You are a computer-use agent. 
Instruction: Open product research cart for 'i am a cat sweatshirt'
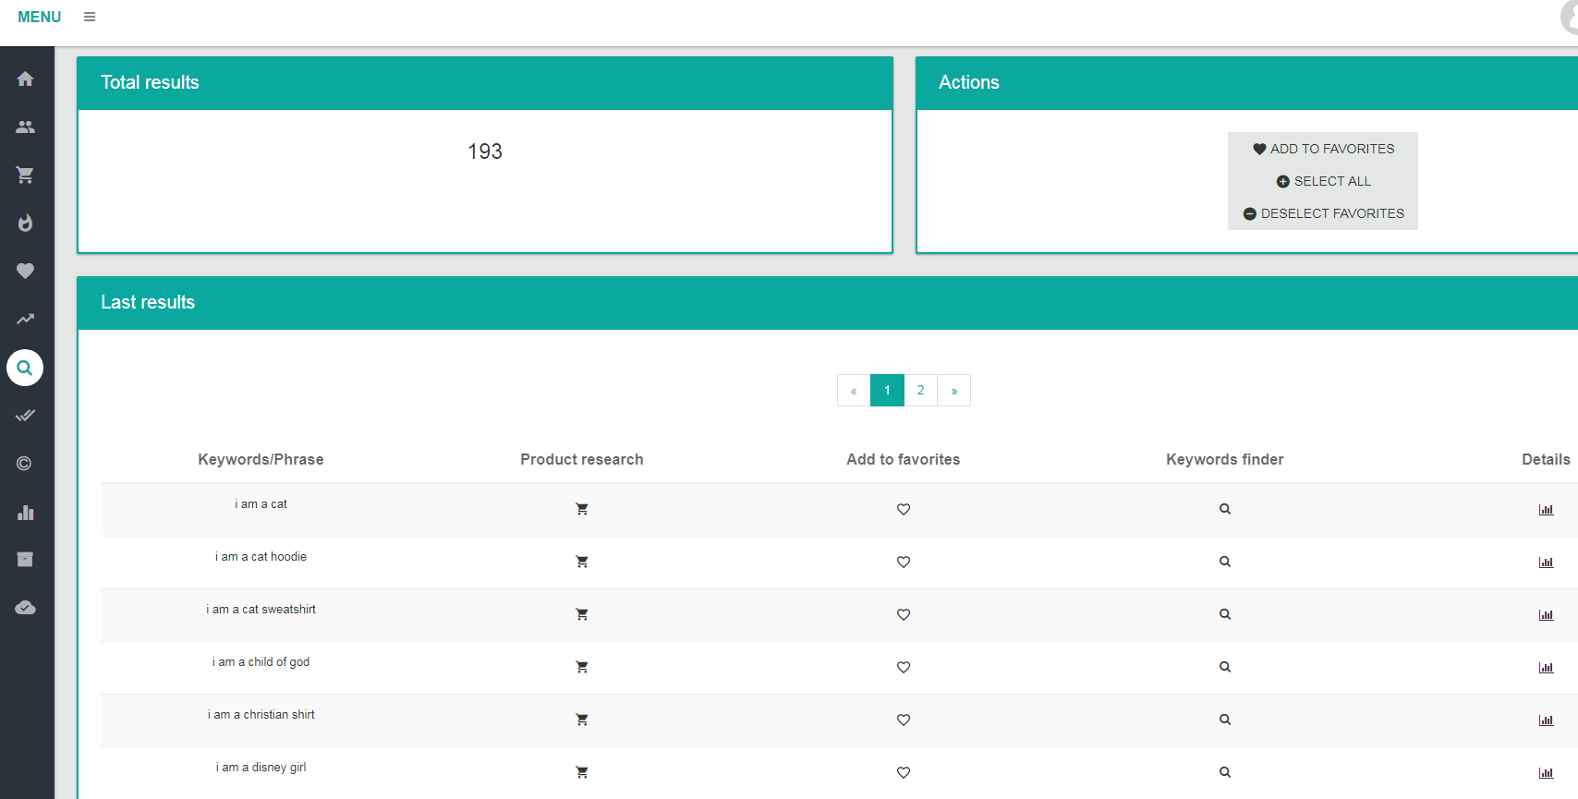[582, 614]
